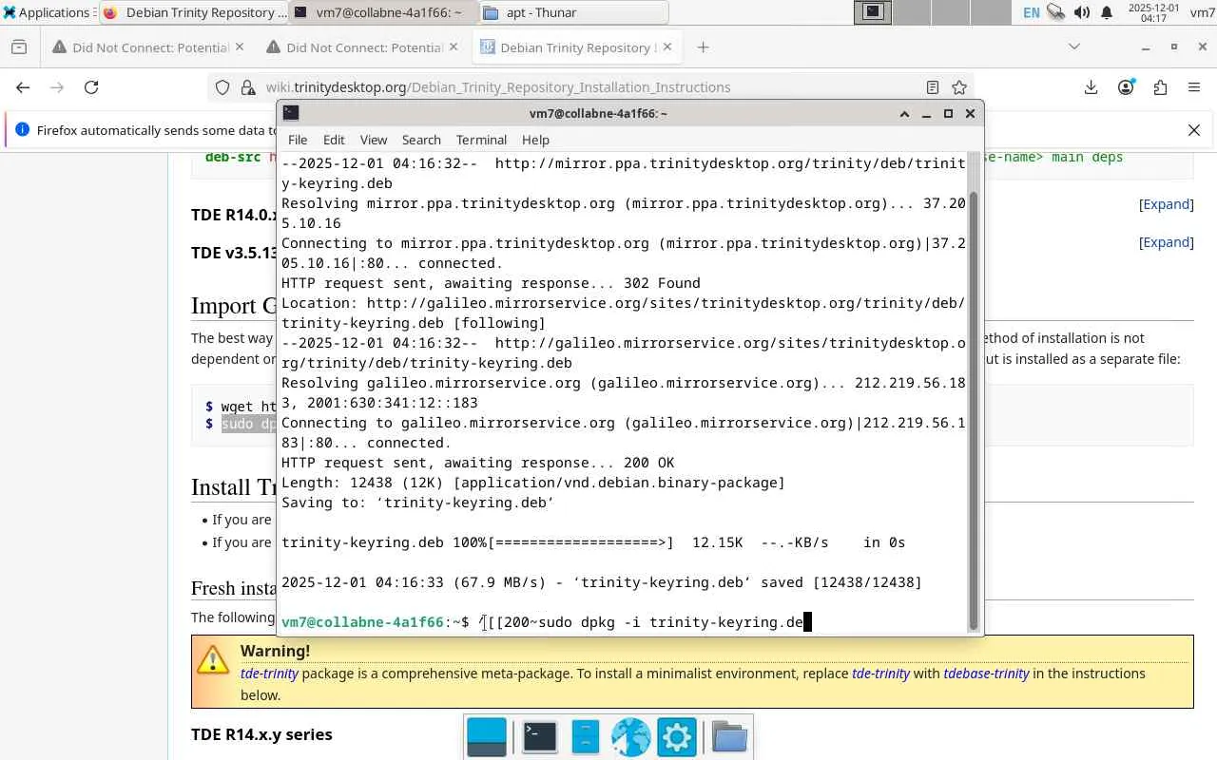Click the vm7 user menu in the panel
The image size is (1217, 760).
click(1202, 12)
